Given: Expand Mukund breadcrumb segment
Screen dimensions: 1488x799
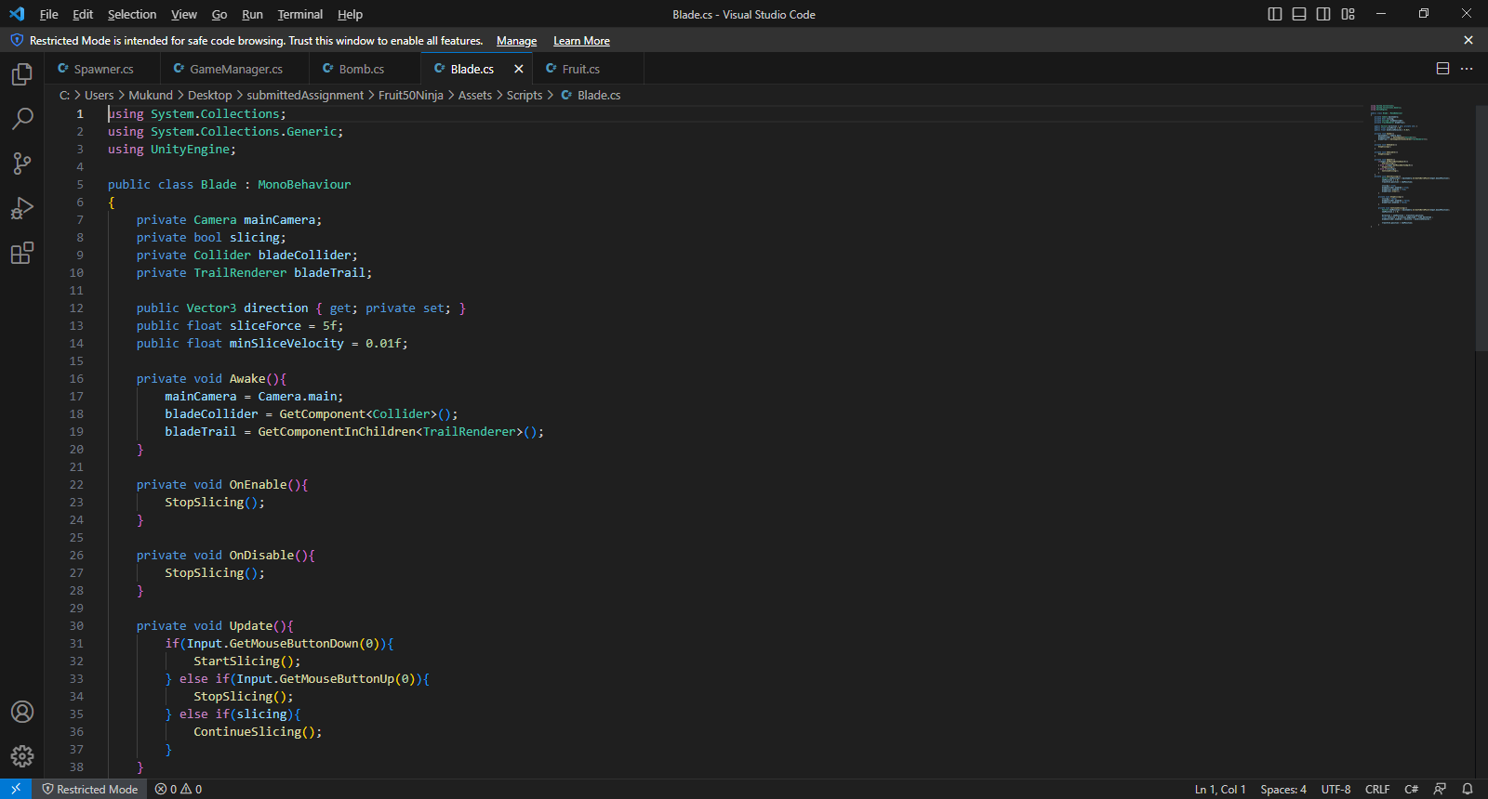Looking at the screenshot, I should (x=151, y=95).
